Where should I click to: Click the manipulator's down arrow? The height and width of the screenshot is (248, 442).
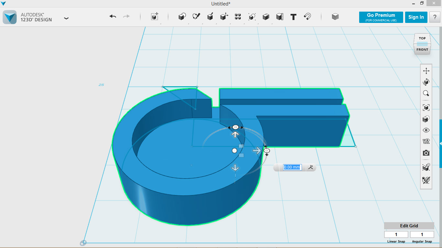point(235,168)
